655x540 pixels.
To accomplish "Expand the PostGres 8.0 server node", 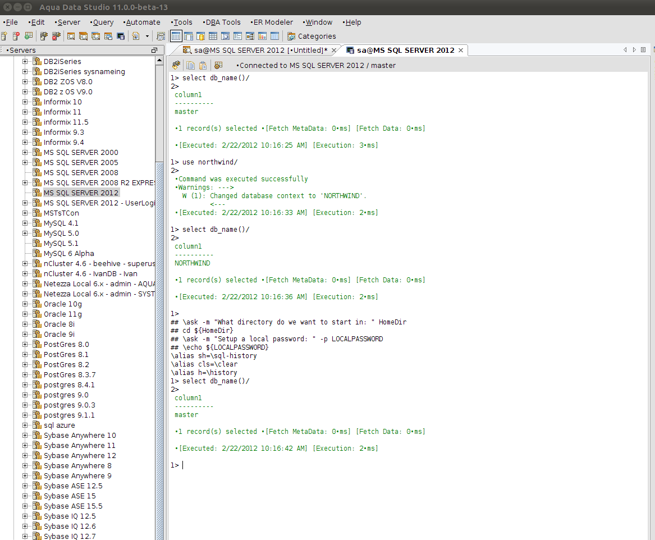I will point(25,345).
